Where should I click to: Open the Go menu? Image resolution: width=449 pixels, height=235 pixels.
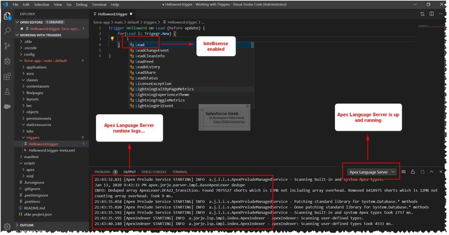tap(69, 4)
